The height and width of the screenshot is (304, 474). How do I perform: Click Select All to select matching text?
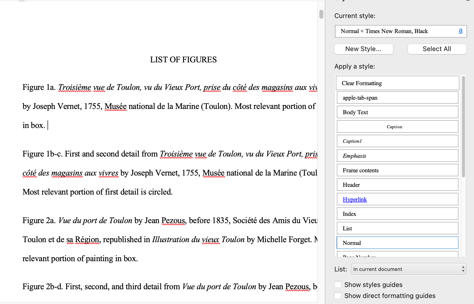click(437, 49)
